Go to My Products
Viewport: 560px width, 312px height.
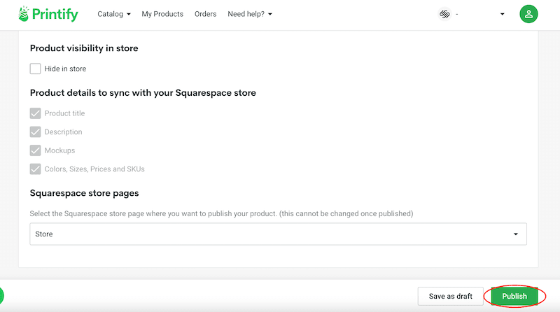point(162,14)
